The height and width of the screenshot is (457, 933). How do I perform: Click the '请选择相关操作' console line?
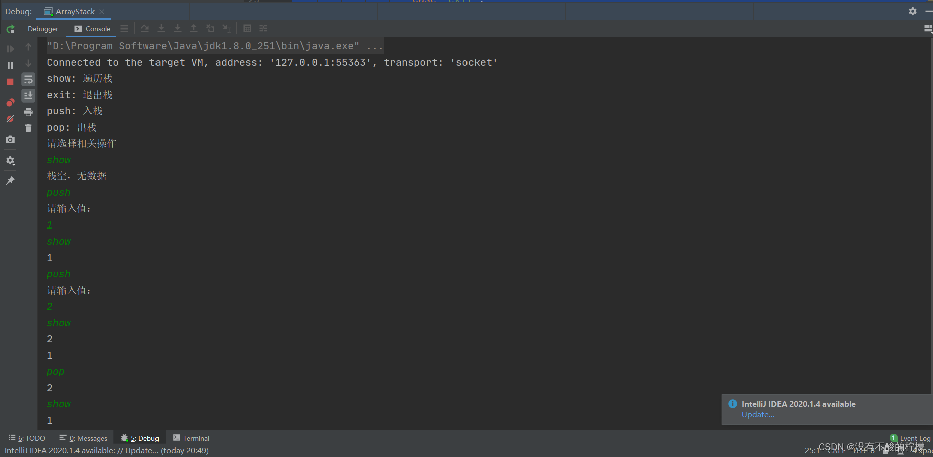(x=82, y=144)
